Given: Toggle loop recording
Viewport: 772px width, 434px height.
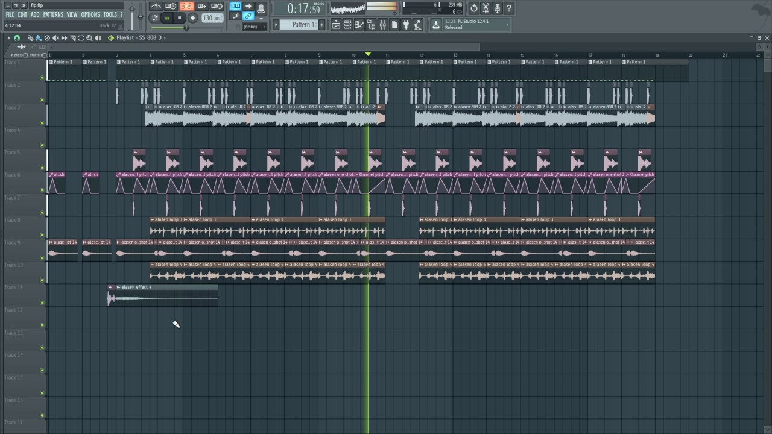Looking at the screenshot, I should coord(217,6).
